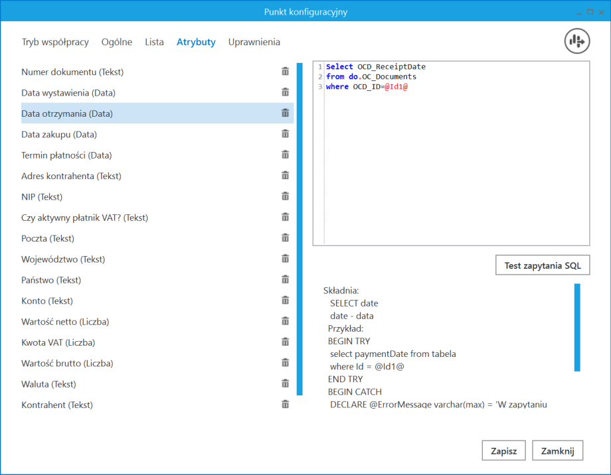The image size is (611, 475).
Task: Click trash icon beside NIP (Tekst)
Action: [285, 196]
